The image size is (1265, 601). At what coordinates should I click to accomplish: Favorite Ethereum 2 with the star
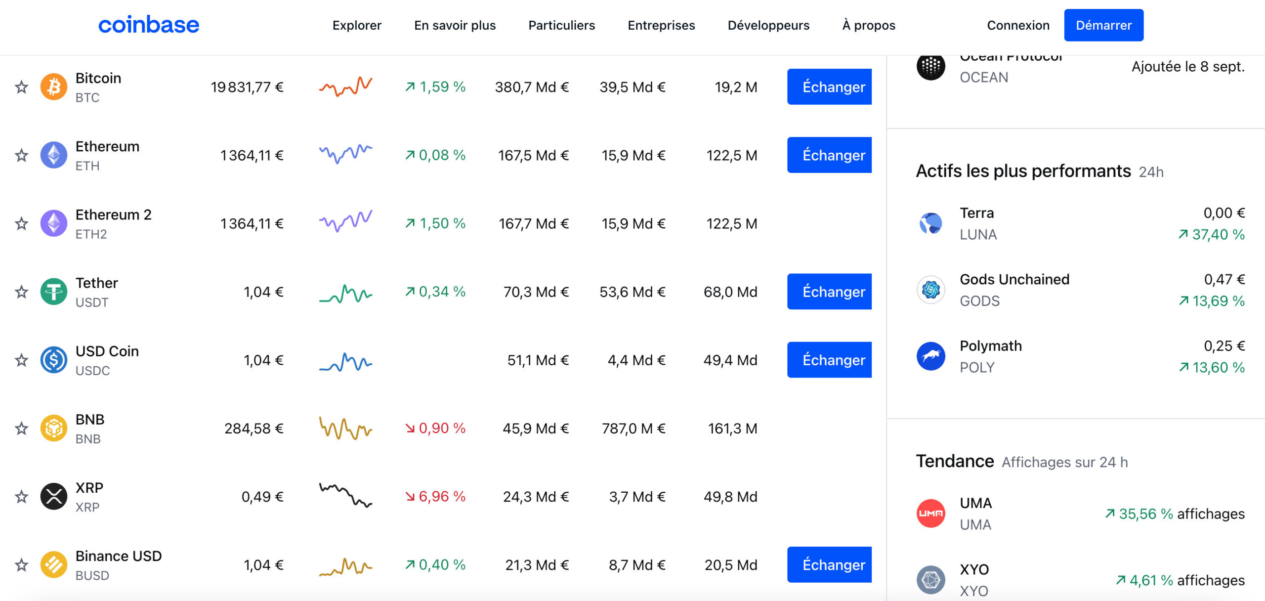(21, 224)
